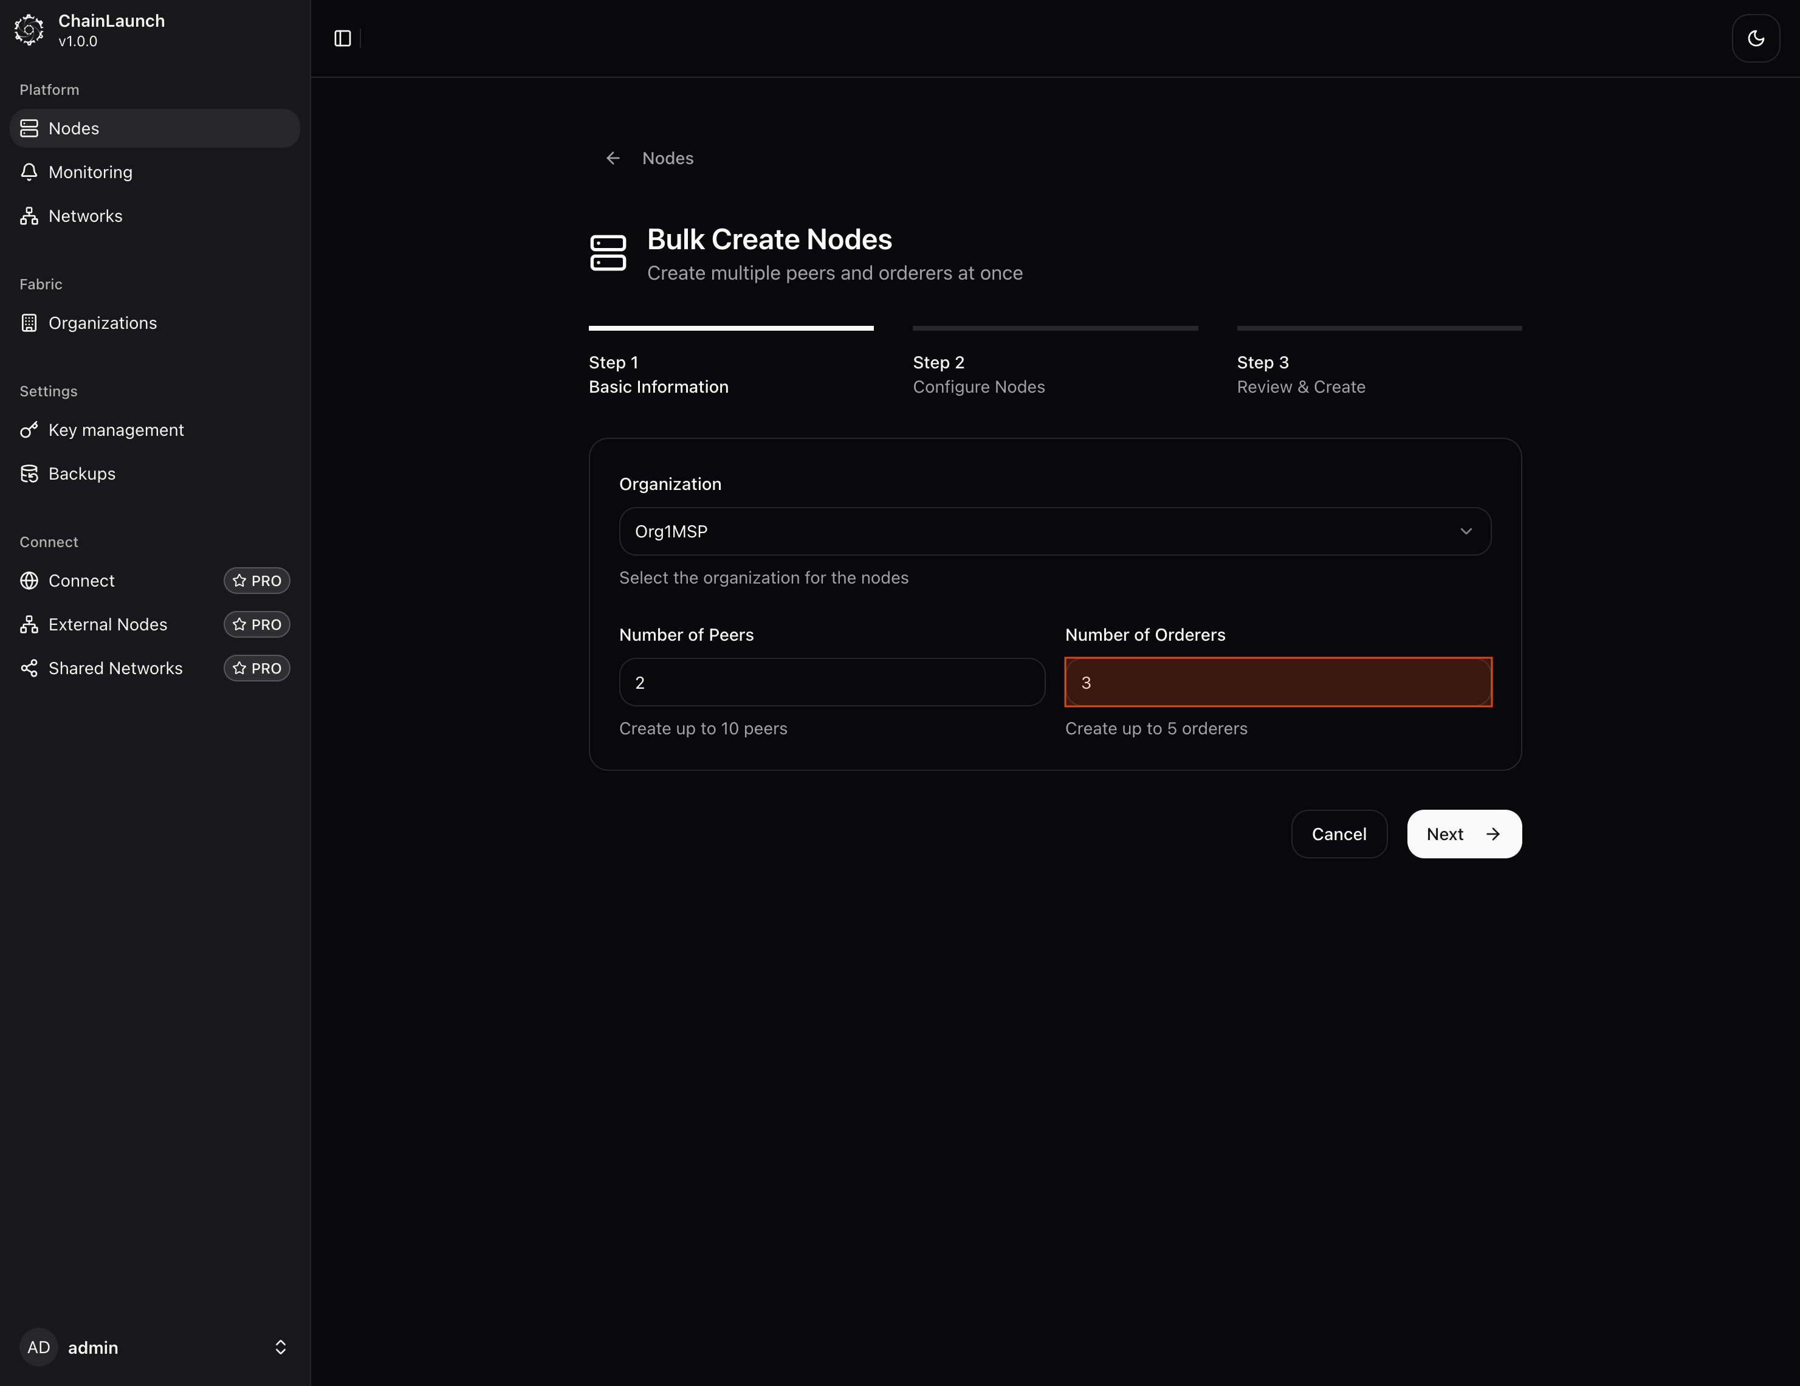Open the Backups page
Image resolution: width=1800 pixels, height=1386 pixels.
(81, 474)
